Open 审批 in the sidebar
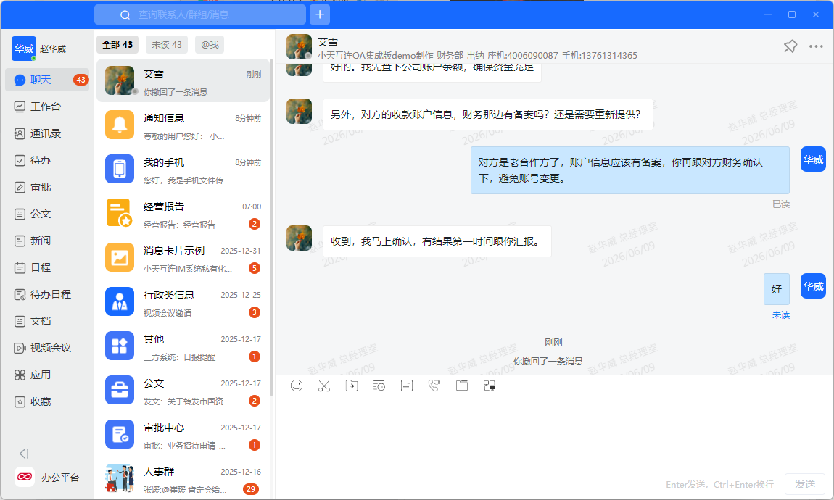 point(47,187)
